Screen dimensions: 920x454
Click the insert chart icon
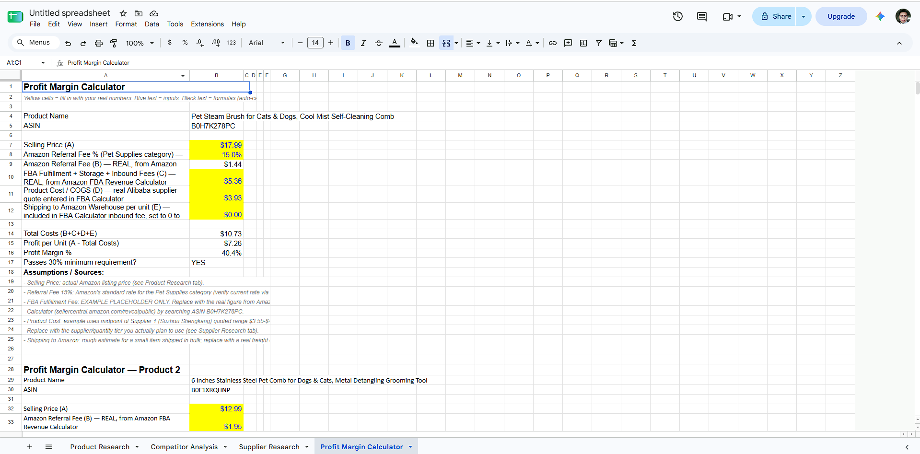[x=583, y=43]
